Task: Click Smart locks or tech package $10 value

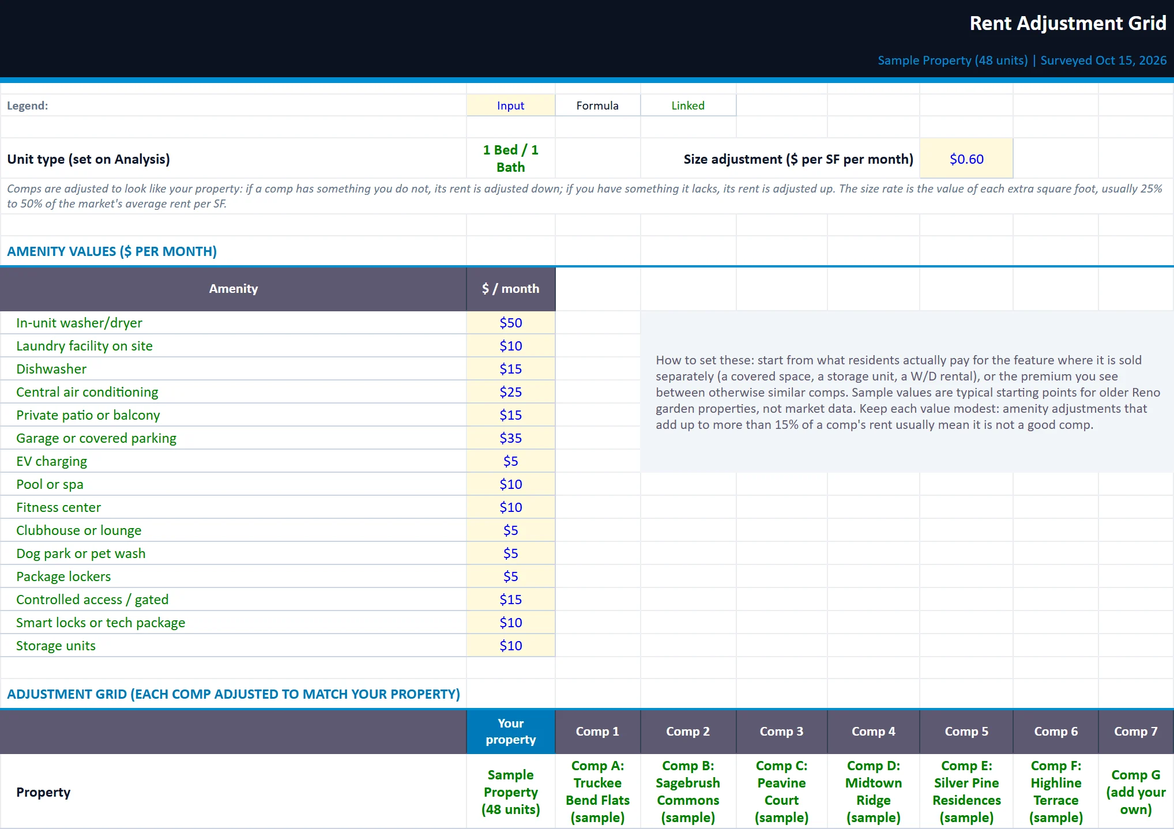Action: (510, 623)
